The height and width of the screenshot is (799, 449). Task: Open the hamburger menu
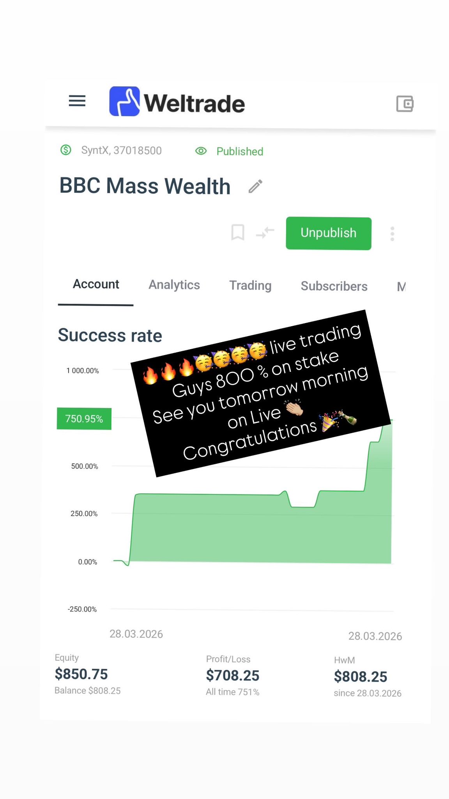[77, 101]
